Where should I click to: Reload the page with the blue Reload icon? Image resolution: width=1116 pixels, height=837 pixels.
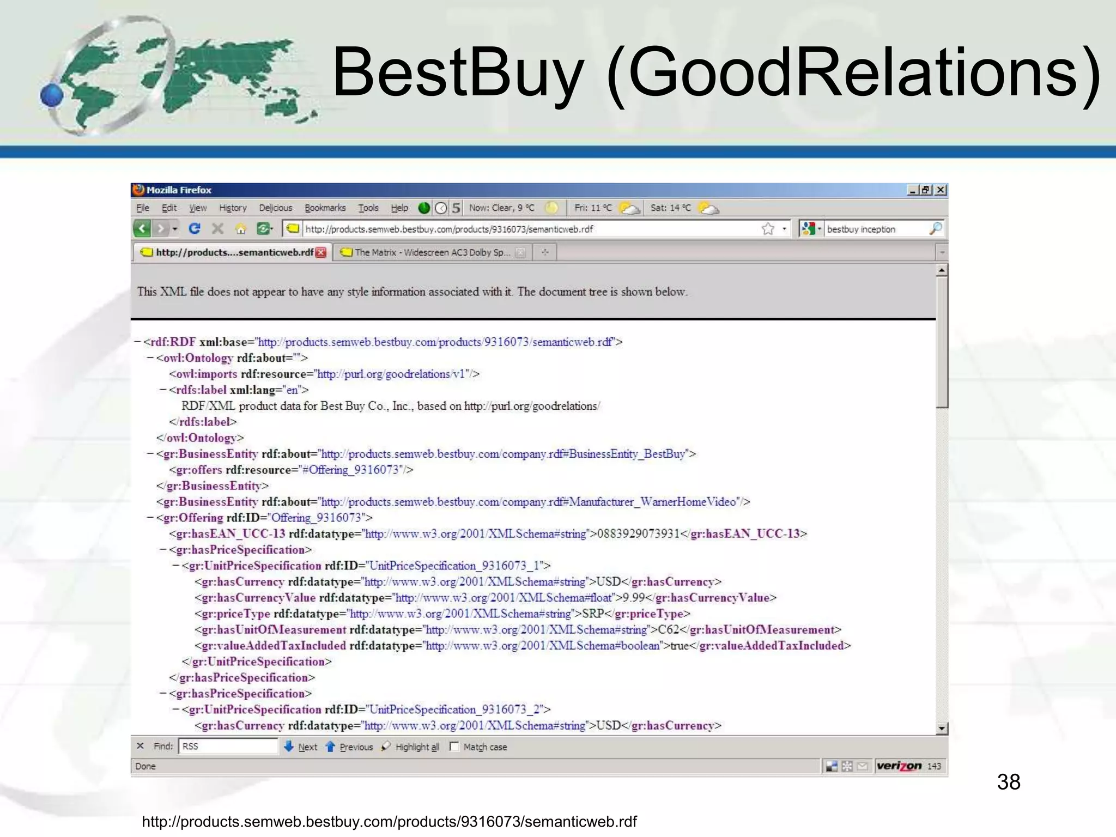194,228
